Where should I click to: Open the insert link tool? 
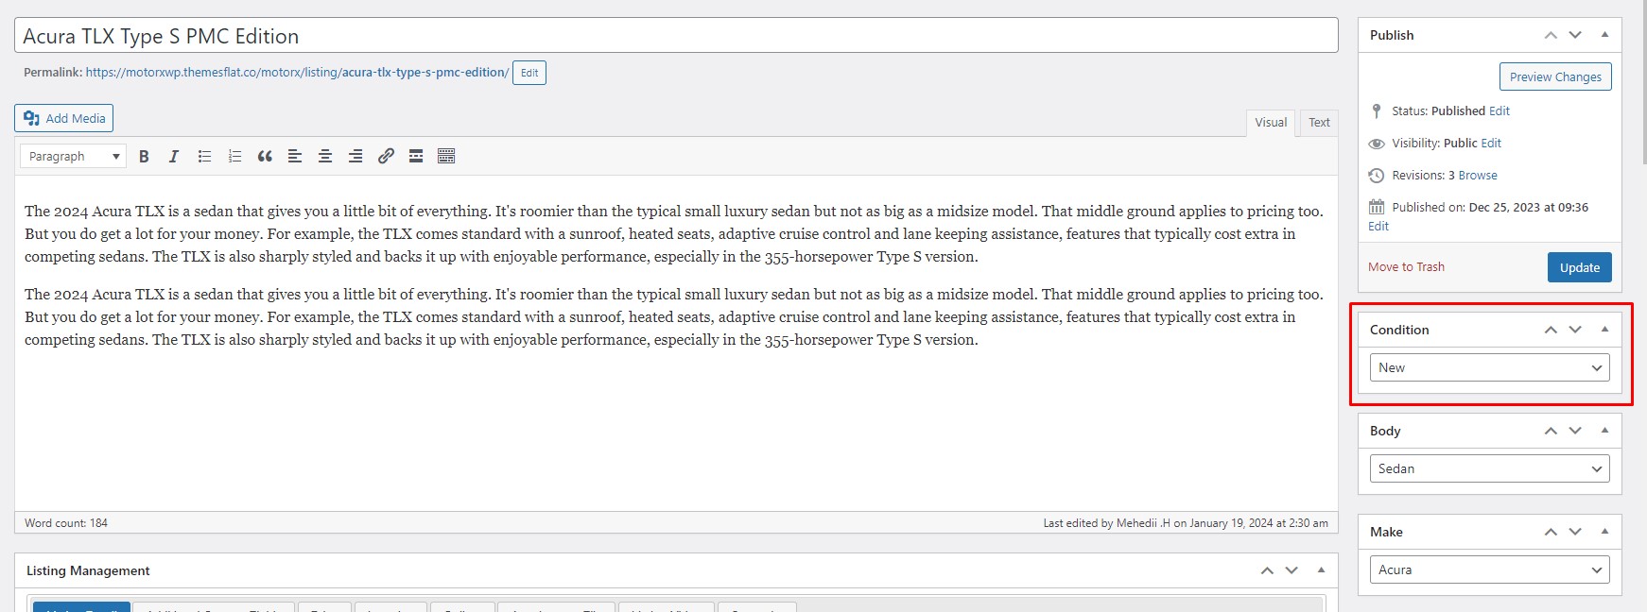tap(386, 157)
